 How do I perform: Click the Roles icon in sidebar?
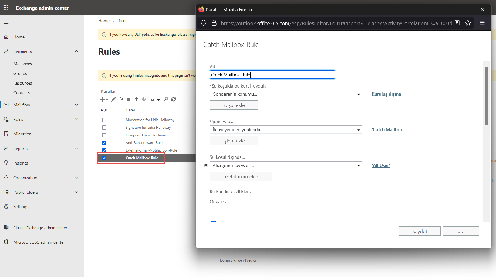click(x=6, y=119)
